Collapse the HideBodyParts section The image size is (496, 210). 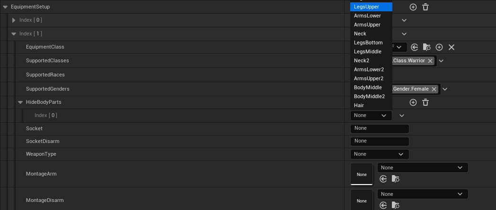(20, 102)
